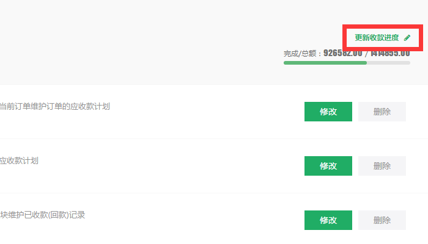This screenshot has width=428, height=244.
Task: Click the total amount 1414855.00
Action: point(390,53)
